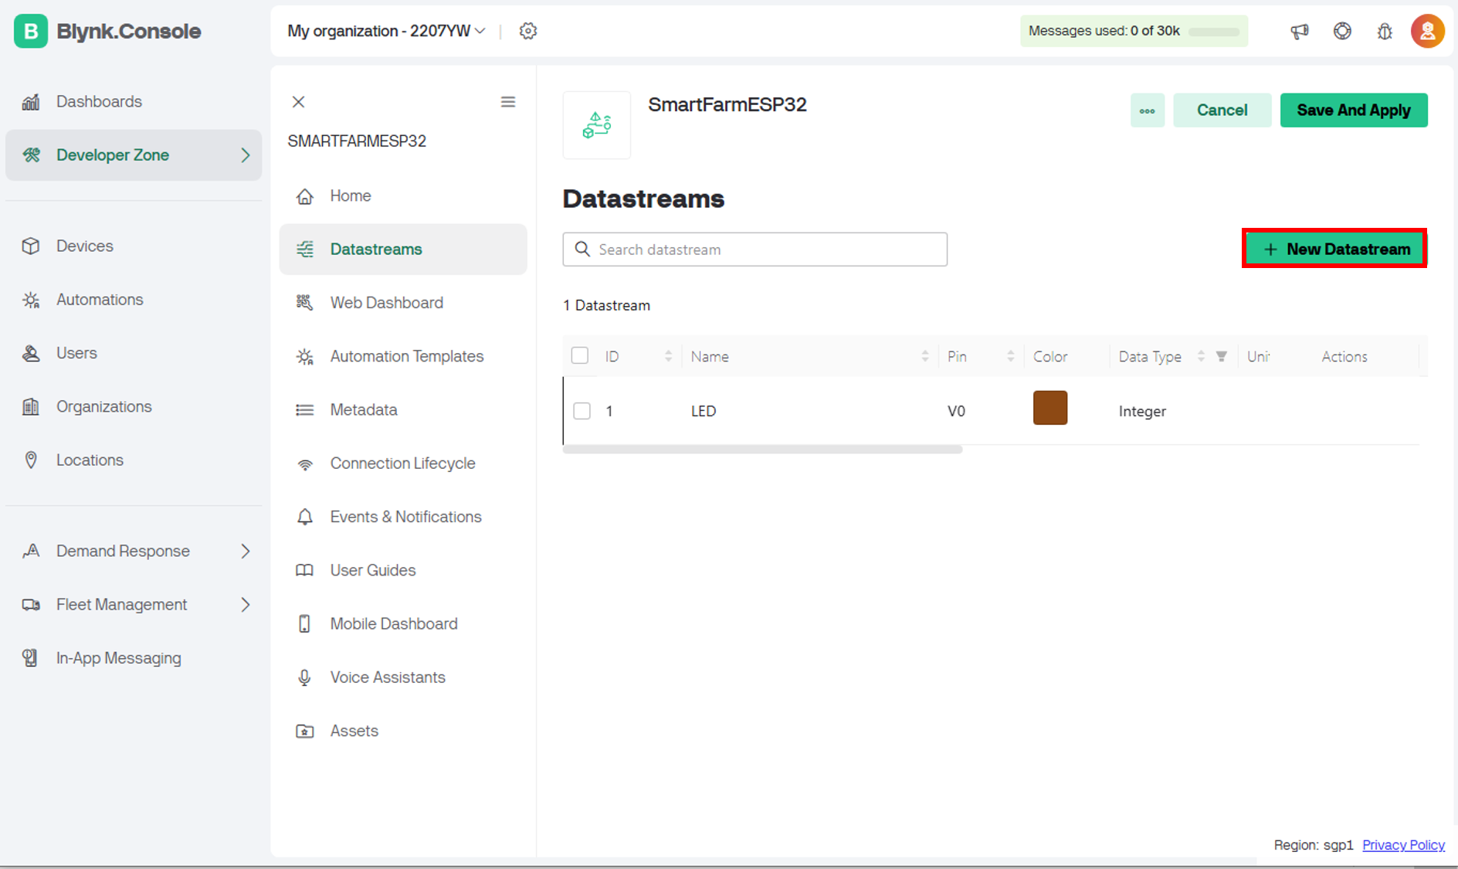The width and height of the screenshot is (1458, 869).
Task: Click the In-App Messaging icon
Action: (x=31, y=658)
